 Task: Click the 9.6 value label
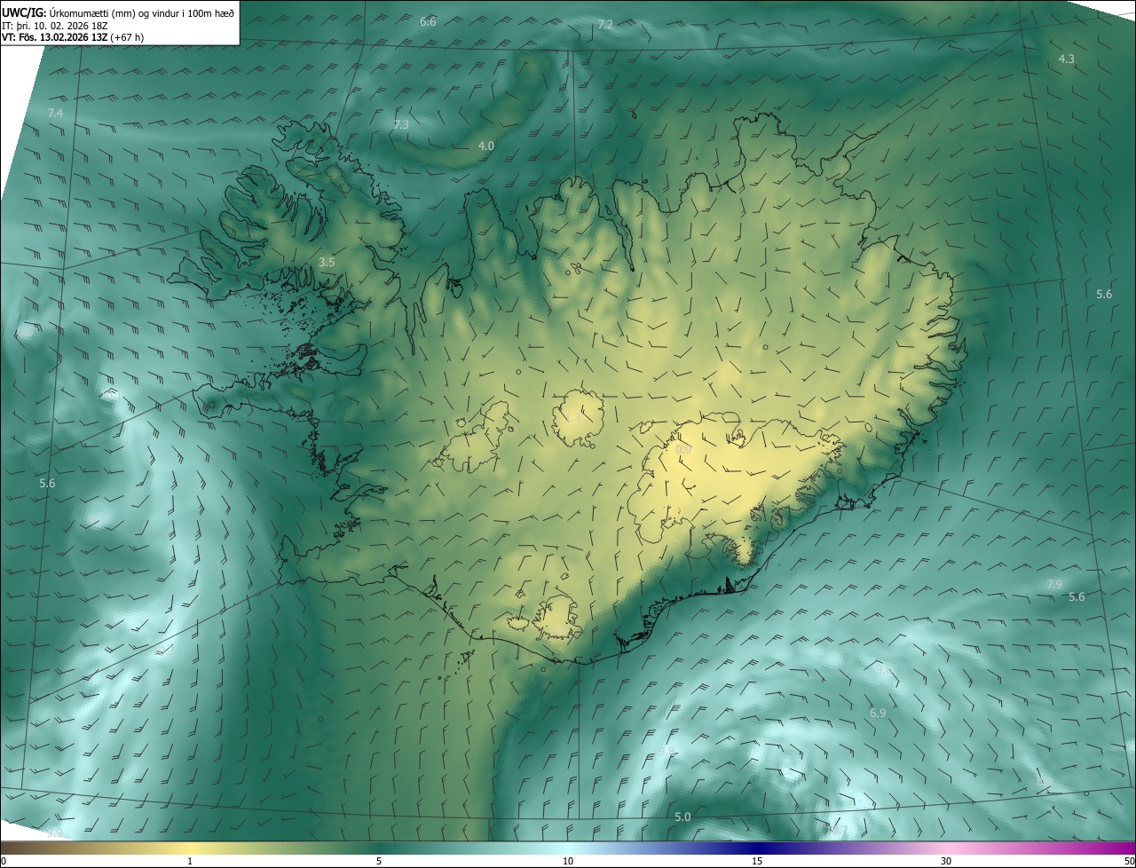coord(884,670)
